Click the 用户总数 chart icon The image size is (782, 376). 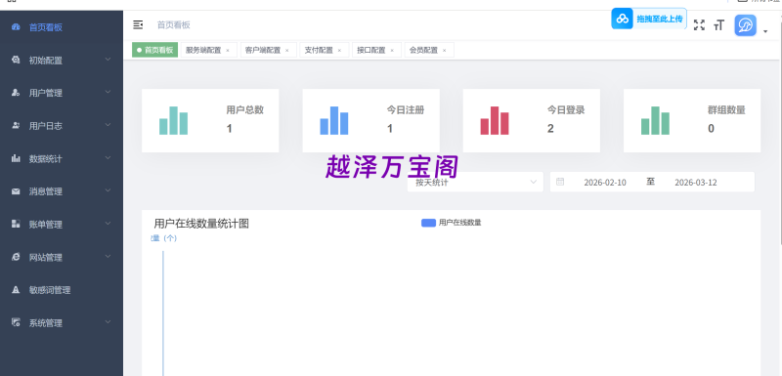click(x=174, y=120)
